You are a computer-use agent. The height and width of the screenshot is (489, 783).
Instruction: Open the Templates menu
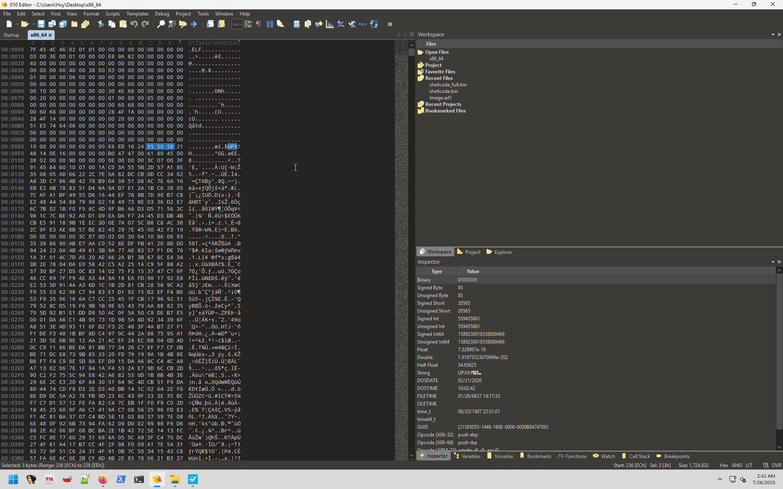pos(137,14)
